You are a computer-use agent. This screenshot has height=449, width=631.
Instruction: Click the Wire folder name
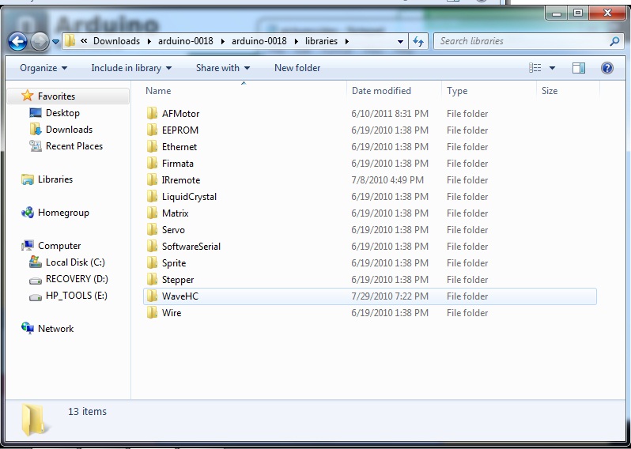click(172, 312)
